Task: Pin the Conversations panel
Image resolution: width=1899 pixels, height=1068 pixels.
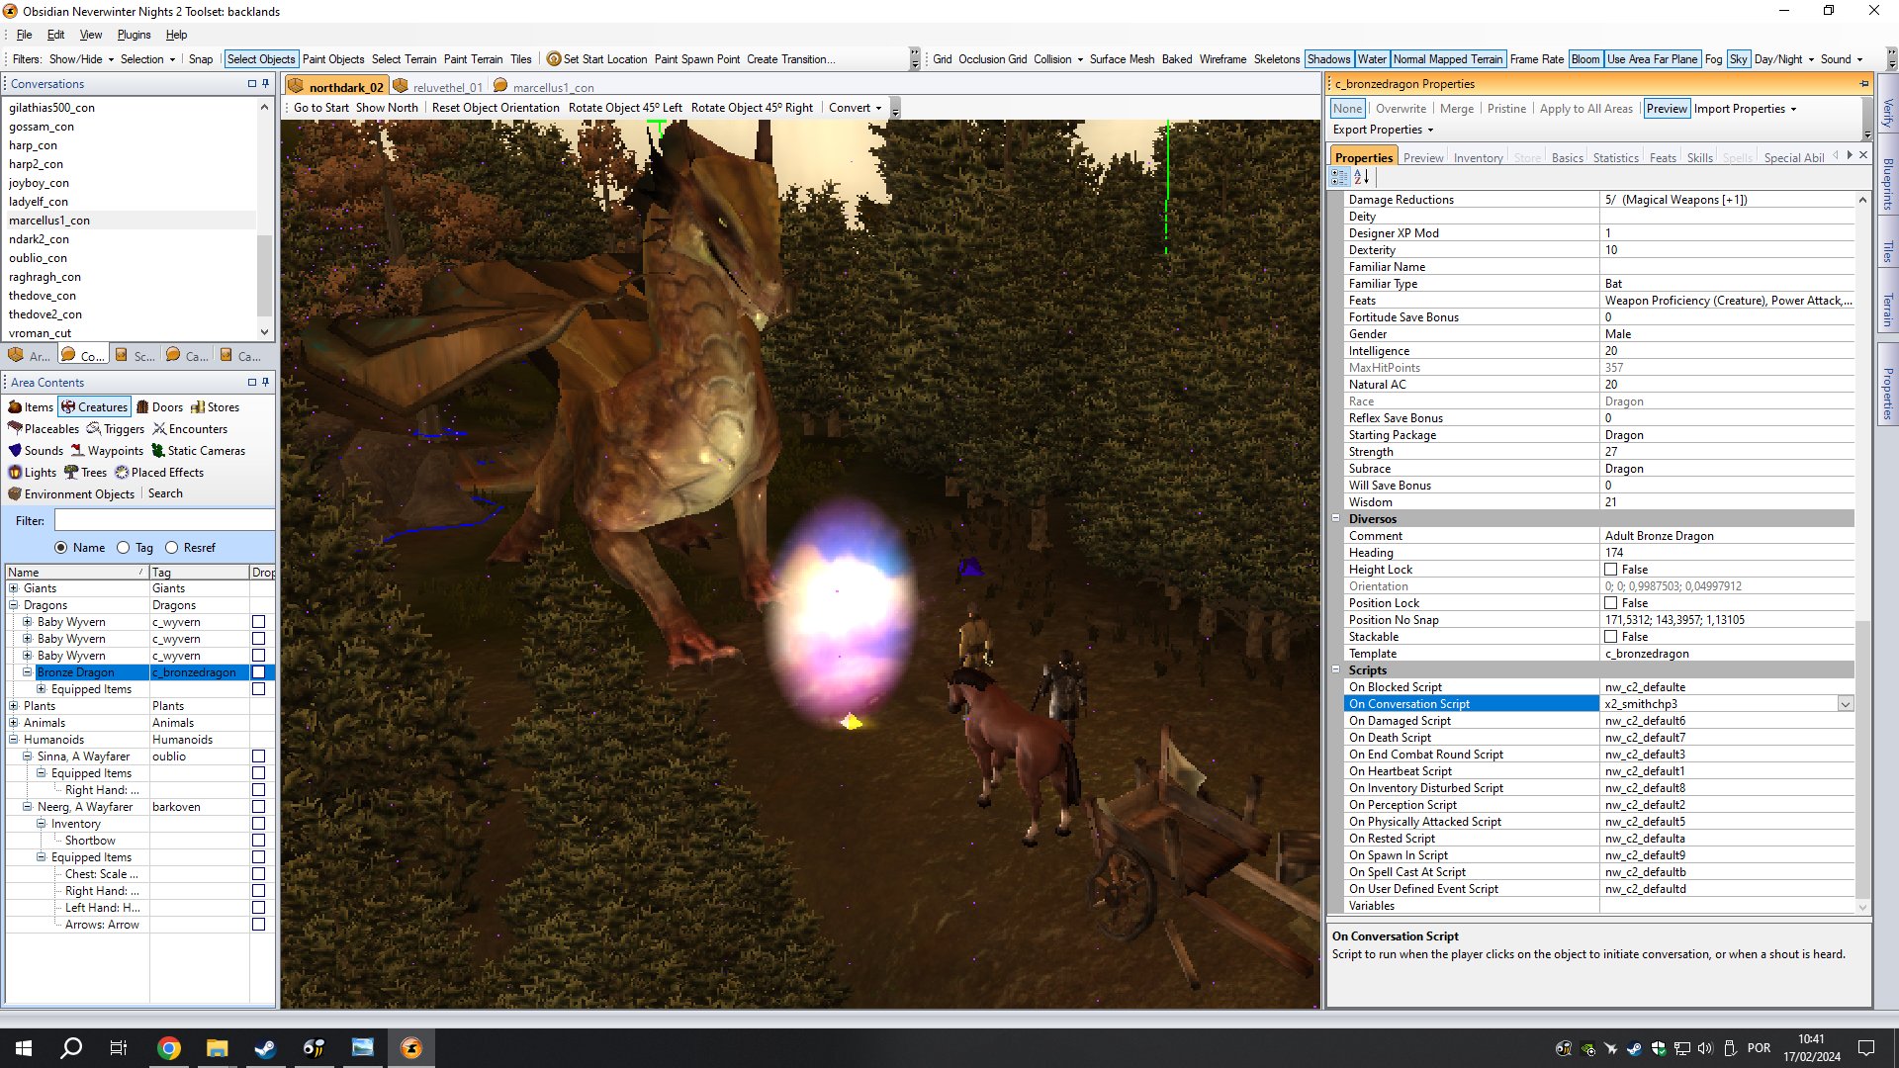Action: click(265, 84)
